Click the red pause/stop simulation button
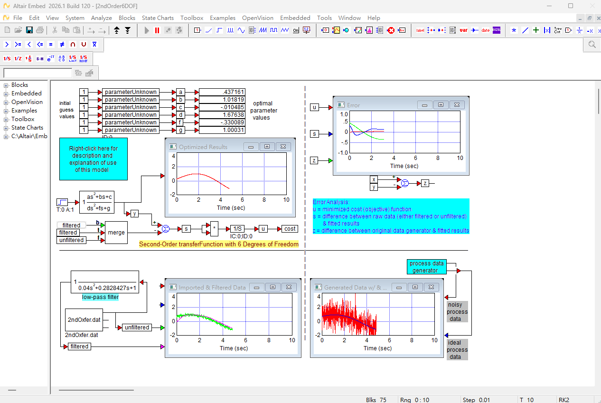This screenshot has height=403, width=601. click(157, 30)
